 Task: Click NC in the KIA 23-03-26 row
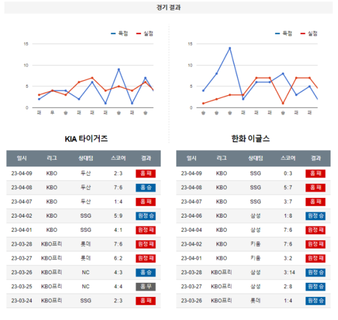click(x=86, y=272)
